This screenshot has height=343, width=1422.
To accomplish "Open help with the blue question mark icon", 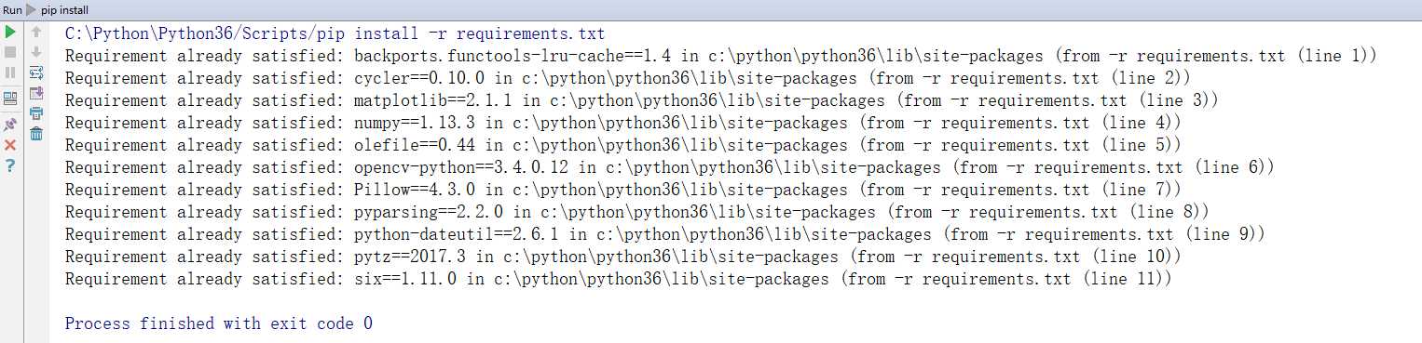I will [10, 165].
